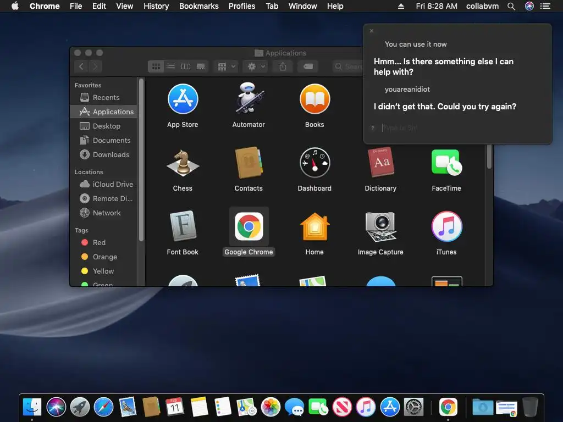Open News icon in the Dock
Viewport: 563px width, 422px height.
click(x=342, y=407)
